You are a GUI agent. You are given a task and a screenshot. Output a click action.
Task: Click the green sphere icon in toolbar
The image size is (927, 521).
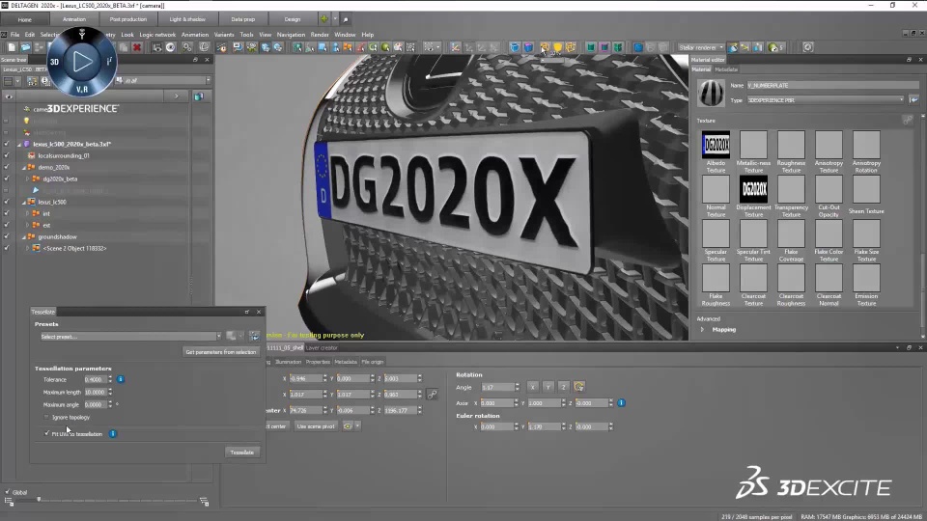tap(385, 47)
